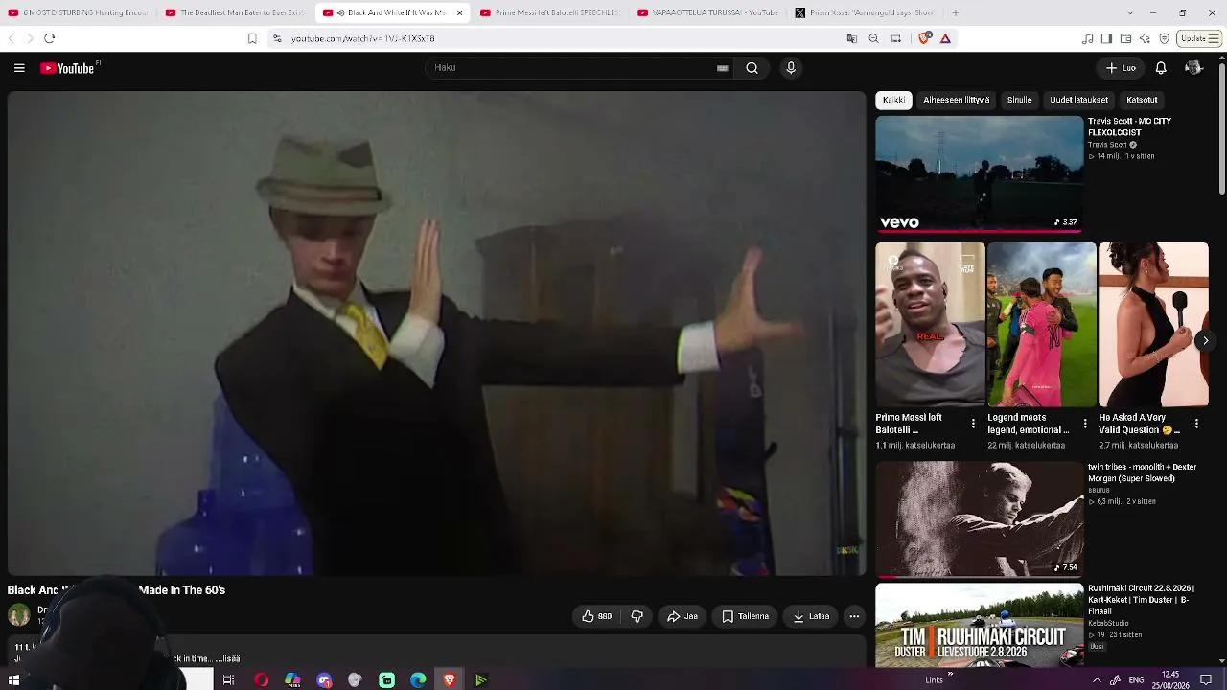Show next Shorts with the arrow
The width and height of the screenshot is (1227, 690).
click(1205, 341)
